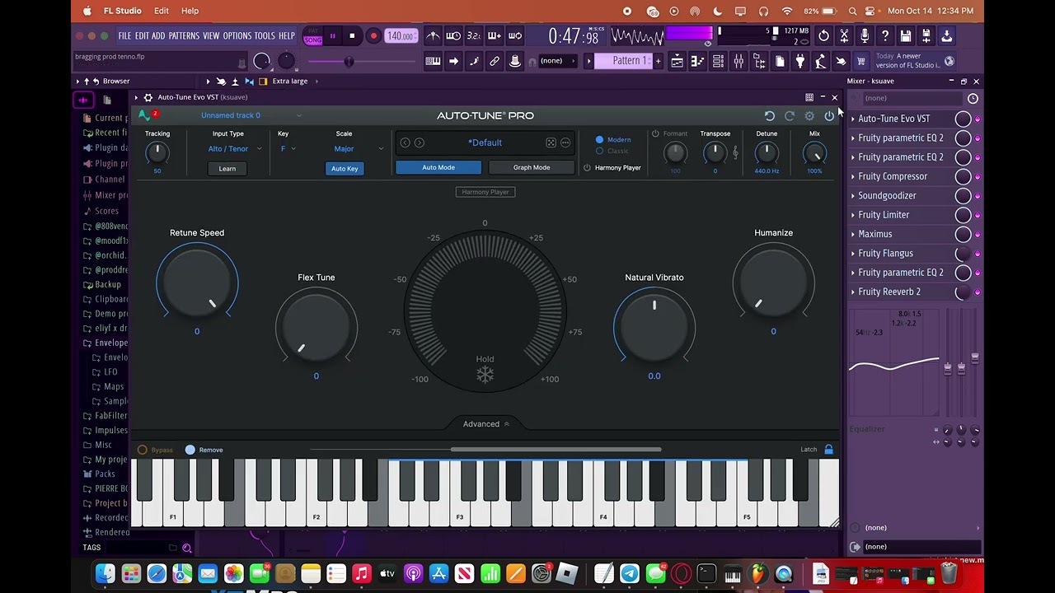The height and width of the screenshot is (593, 1055).
Task: Click the export download icon
Action: pos(947,36)
